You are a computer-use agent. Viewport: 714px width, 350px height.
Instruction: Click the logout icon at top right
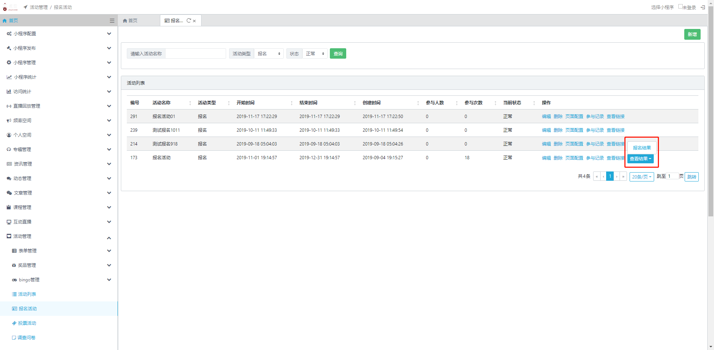[x=702, y=7]
